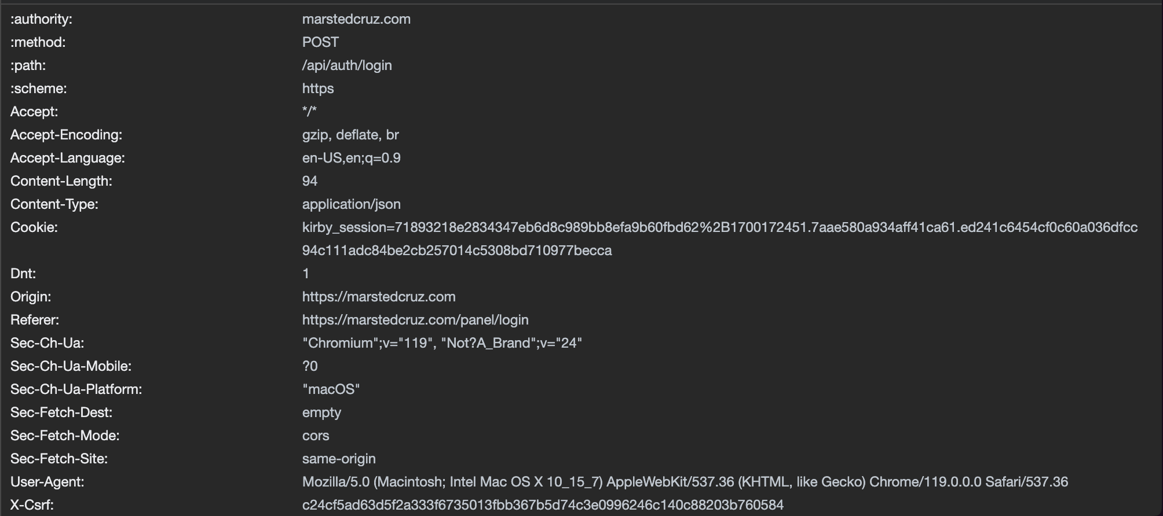Select the User-Agent Mozilla string
The width and height of the screenshot is (1163, 516).
click(x=685, y=482)
